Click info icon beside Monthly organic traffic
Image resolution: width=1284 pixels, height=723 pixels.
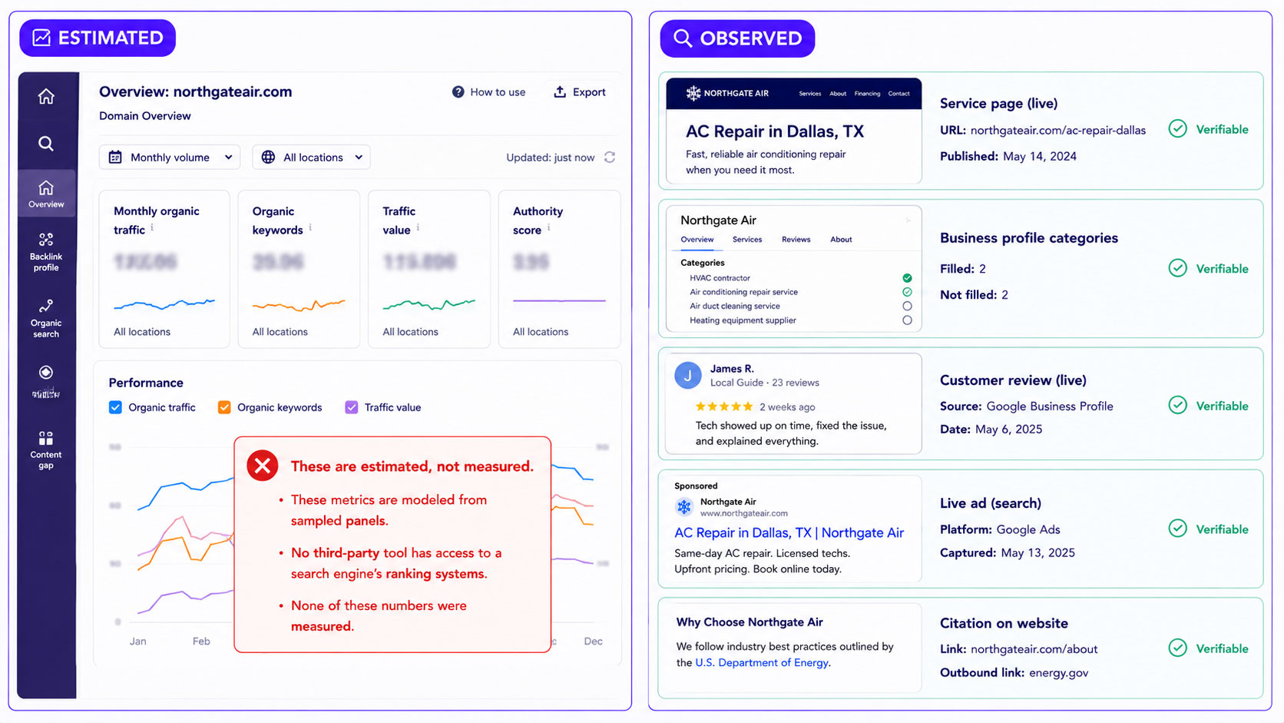pos(152,228)
